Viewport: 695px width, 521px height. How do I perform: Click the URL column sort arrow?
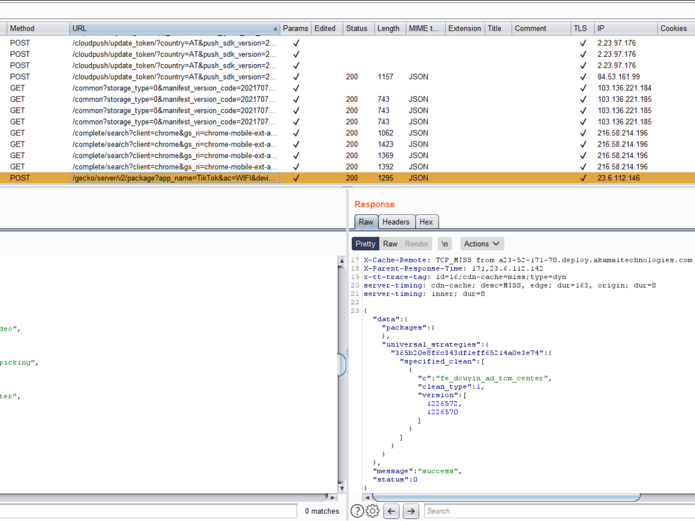tap(276, 29)
